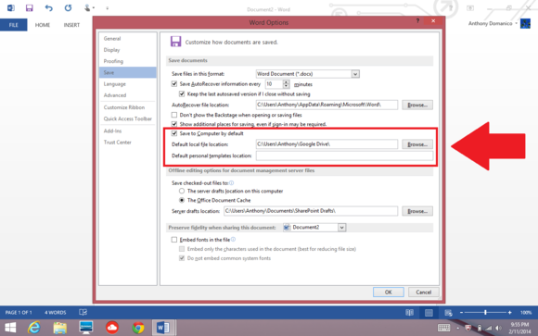Click the account profile picture
This screenshot has height=336, width=538.
pyautogui.click(x=525, y=24)
